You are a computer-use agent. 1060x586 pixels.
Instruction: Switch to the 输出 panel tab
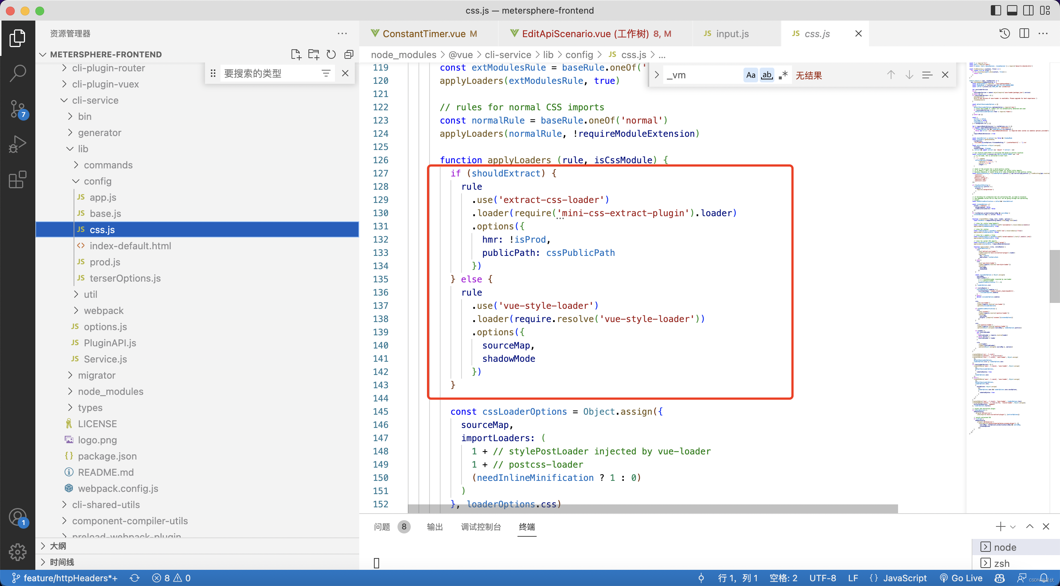(x=435, y=526)
